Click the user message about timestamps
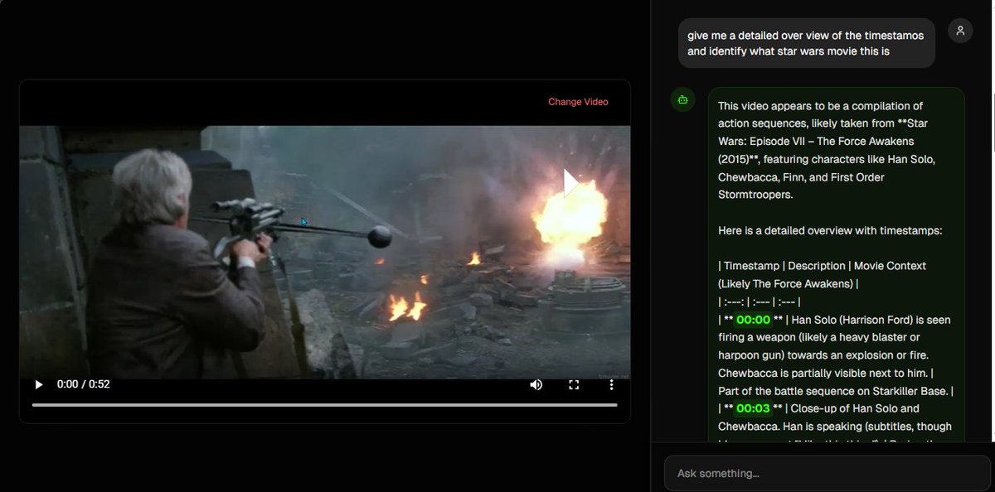 [x=807, y=43]
